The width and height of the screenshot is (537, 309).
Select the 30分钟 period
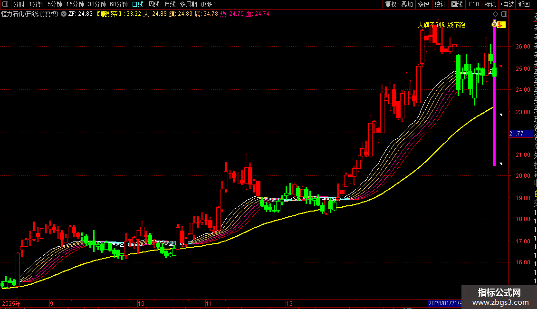pos(97,4)
